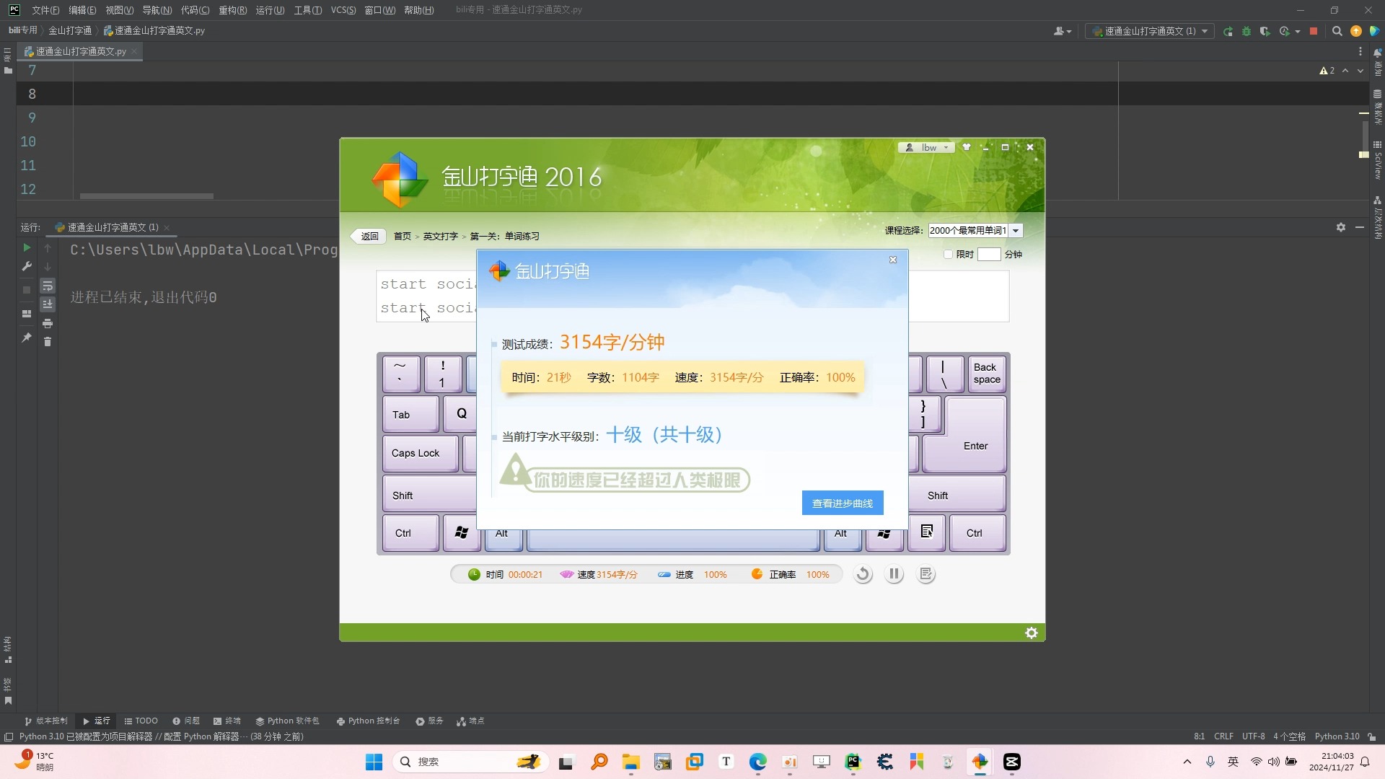Click the Profile run icon

1284,32
